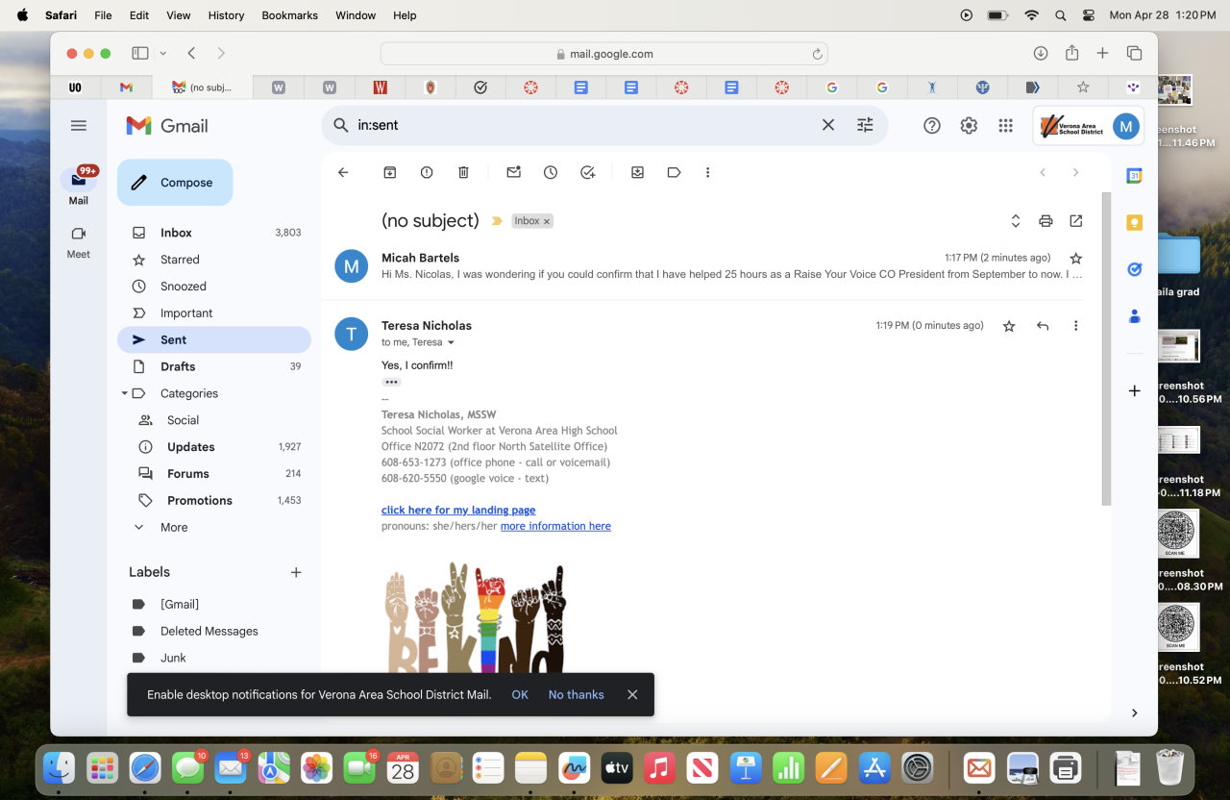Open Gmail Settings gear
1230x800 pixels.
click(969, 126)
